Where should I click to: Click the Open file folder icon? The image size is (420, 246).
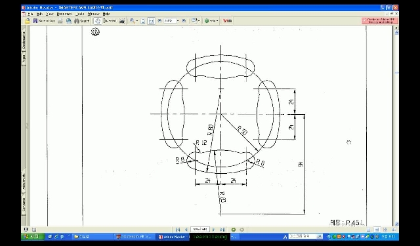[28, 21]
